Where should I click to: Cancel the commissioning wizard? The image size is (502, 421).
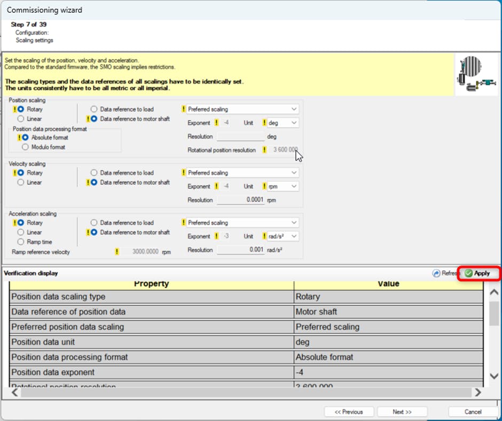click(x=473, y=412)
